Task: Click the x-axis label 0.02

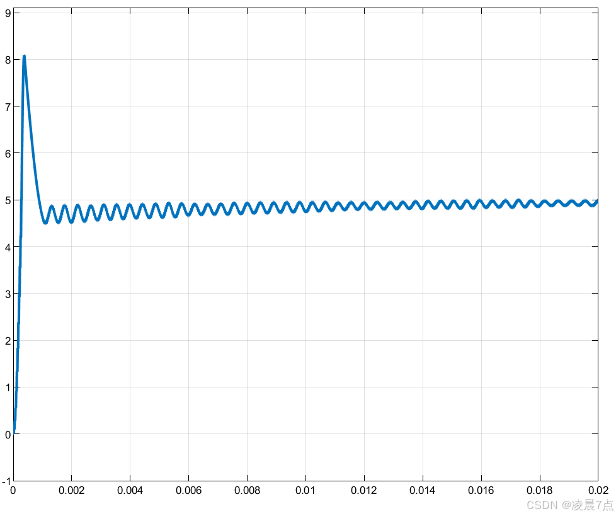Action: click(x=598, y=490)
